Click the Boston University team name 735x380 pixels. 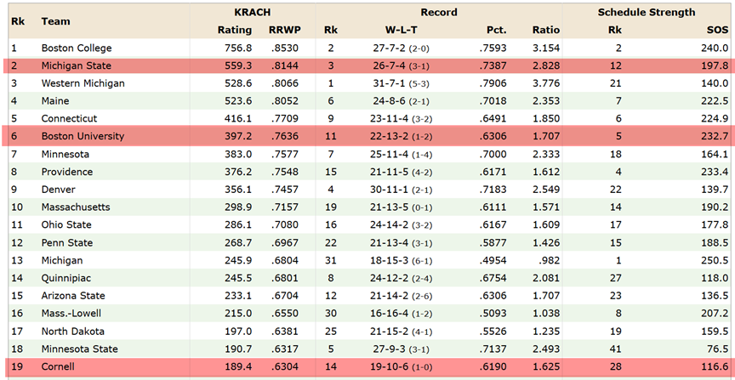[83, 136]
